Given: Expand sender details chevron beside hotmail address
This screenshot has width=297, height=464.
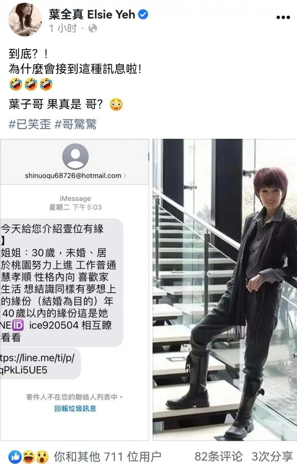Looking at the screenshot, I should pyautogui.click(x=125, y=176).
